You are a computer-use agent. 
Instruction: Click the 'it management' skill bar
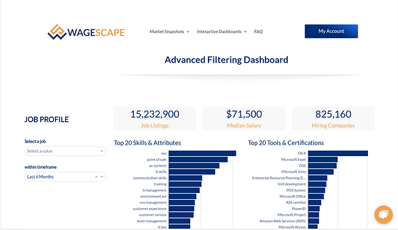(184, 191)
